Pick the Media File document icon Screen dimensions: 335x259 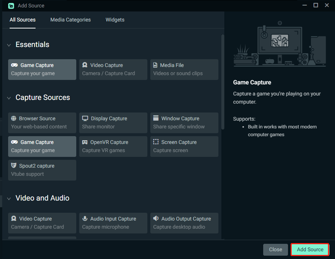(x=155, y=65)
